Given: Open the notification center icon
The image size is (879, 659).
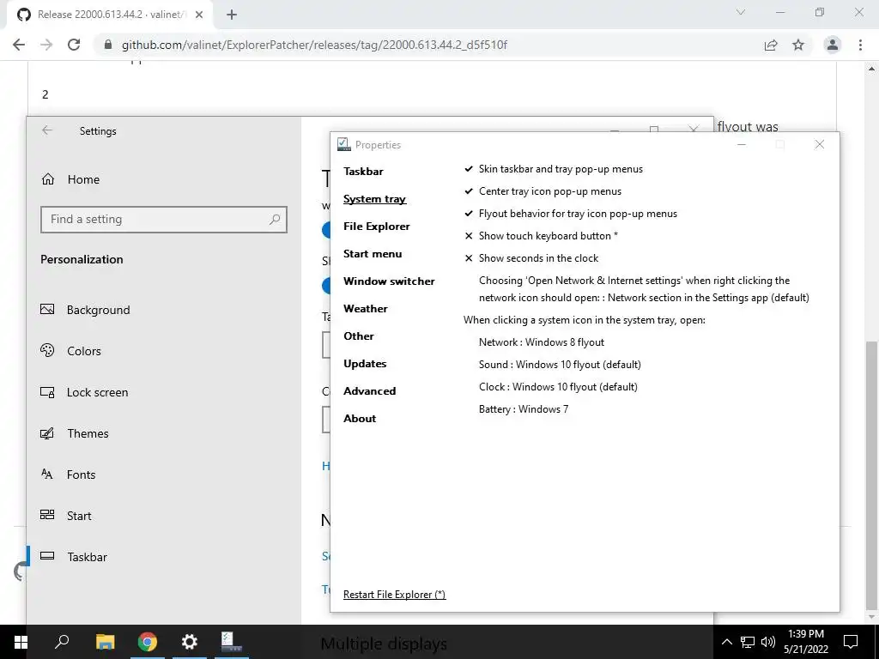Looking at the screenshot, I should pyautogui.click(x=851, y=642).
